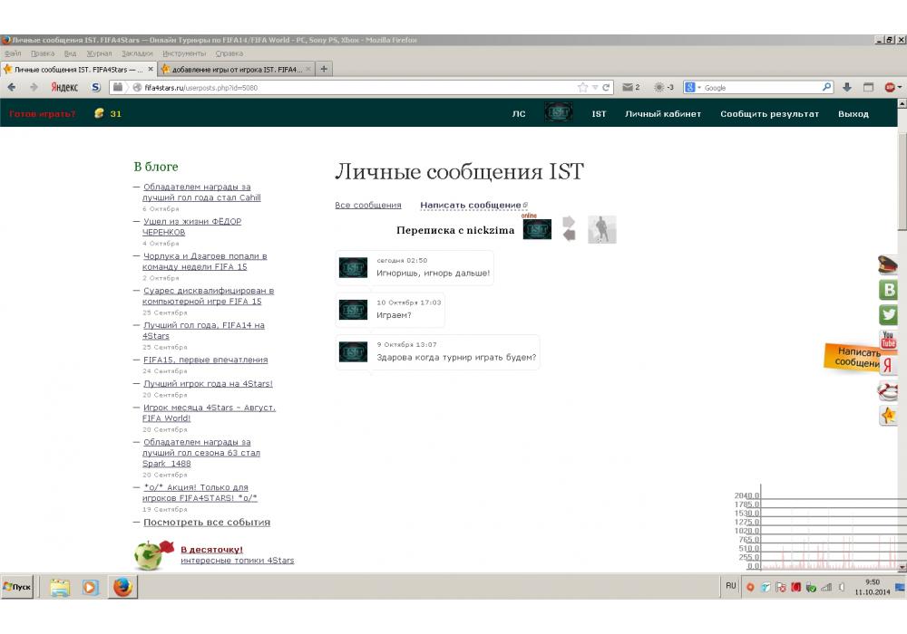Switch to the добавление игры tab
The image size is (907, 634).
pos(232,69)
